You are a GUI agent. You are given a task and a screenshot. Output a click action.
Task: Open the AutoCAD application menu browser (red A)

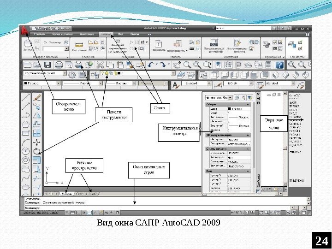point(25,30)
